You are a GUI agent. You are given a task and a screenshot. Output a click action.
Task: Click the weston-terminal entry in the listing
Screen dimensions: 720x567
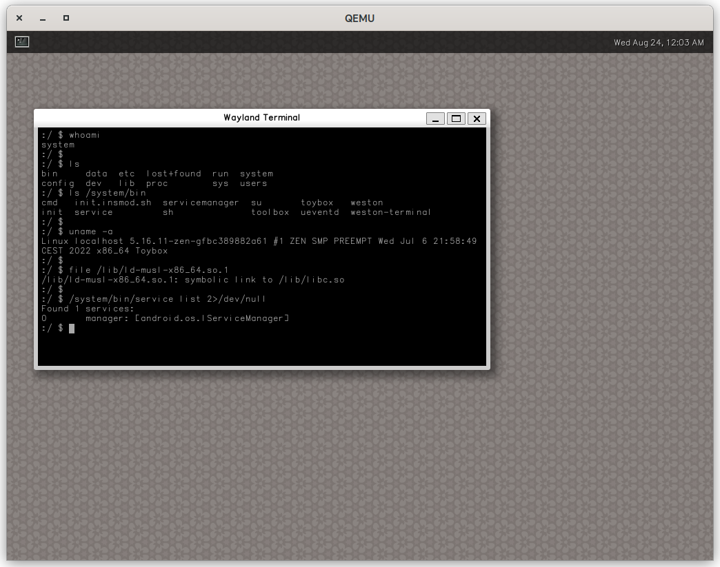[x=390, y=212]
